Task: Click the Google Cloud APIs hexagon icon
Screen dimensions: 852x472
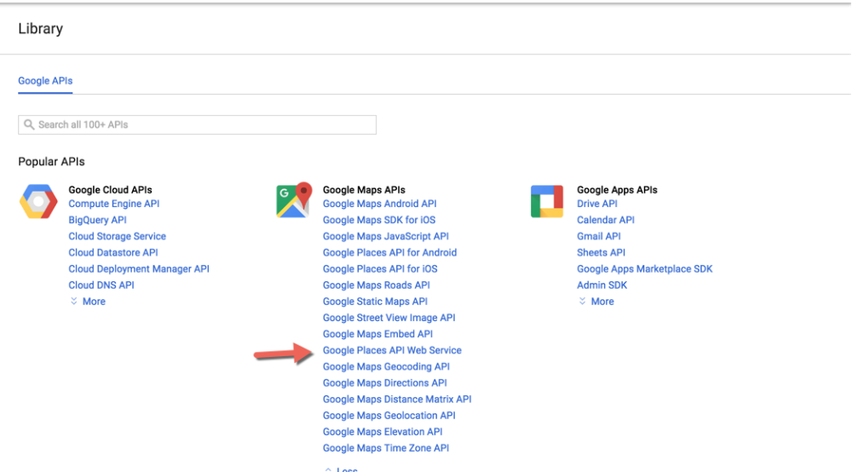Action: click(38, 202)
